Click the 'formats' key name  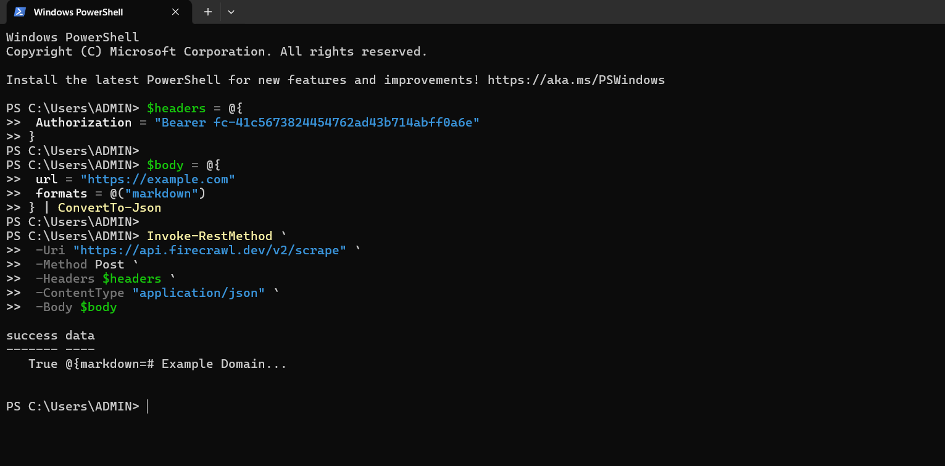61,193
